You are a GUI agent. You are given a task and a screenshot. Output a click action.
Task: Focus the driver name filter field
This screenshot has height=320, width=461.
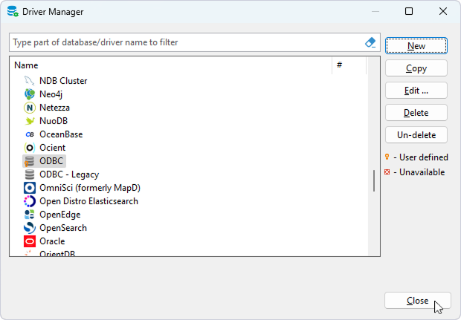pos(186,42)
